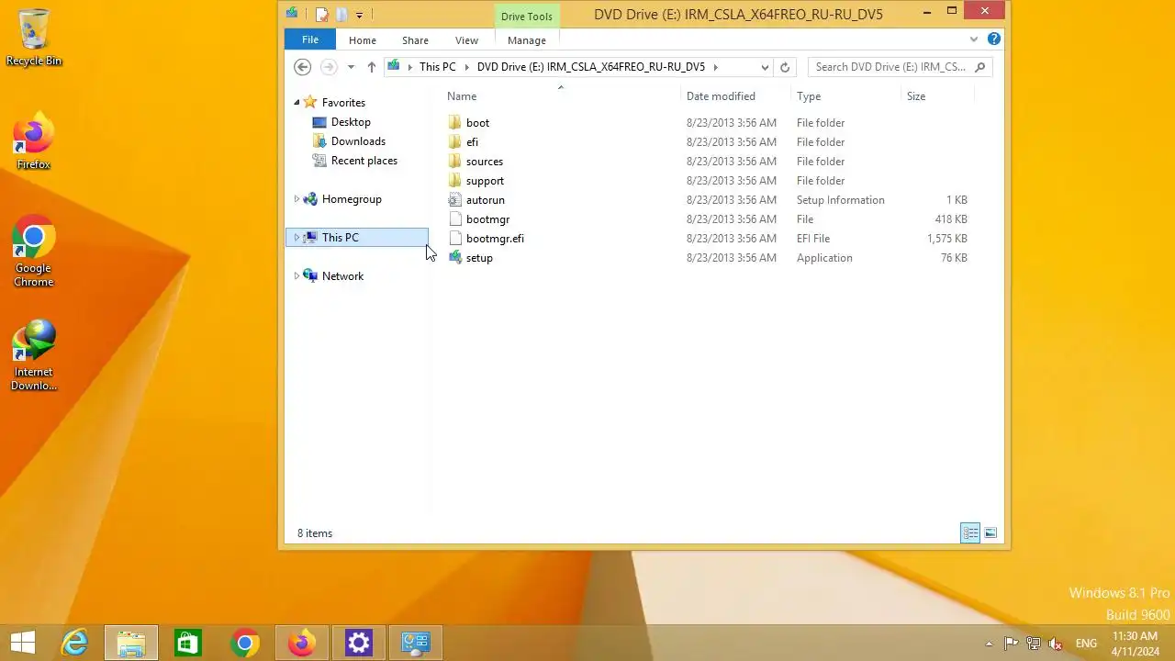Screen dimensions: 1175x661
Task: Expand the Network tree node
Action: point(297,276)
